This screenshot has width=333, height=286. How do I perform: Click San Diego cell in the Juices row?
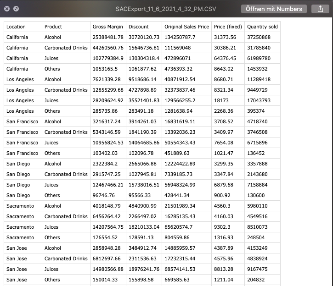click(18, 185)
